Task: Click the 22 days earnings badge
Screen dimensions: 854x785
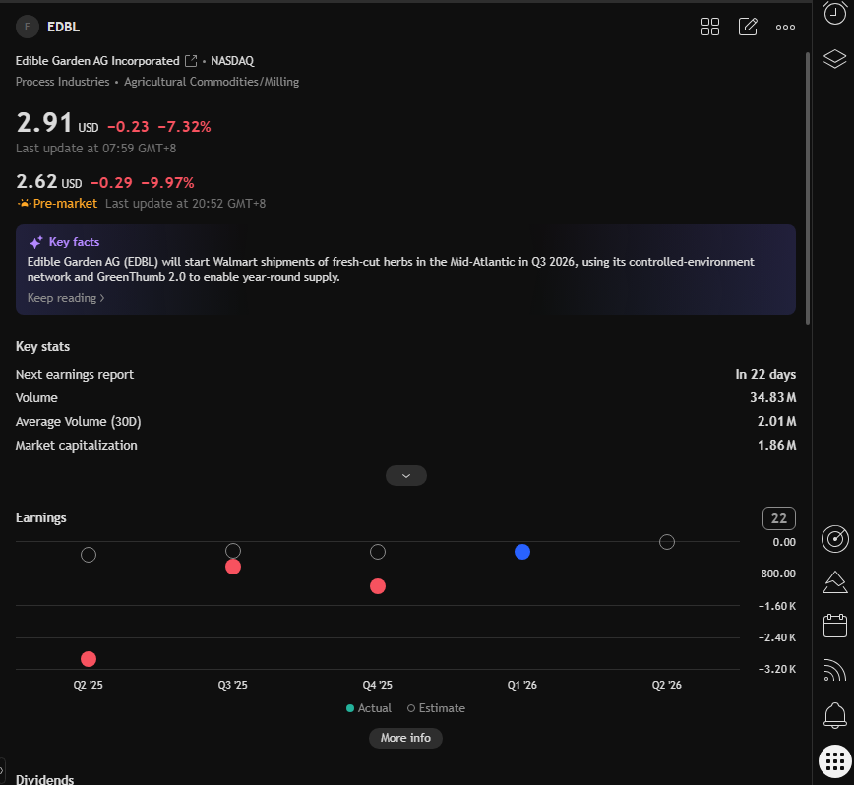Action: 779,518
